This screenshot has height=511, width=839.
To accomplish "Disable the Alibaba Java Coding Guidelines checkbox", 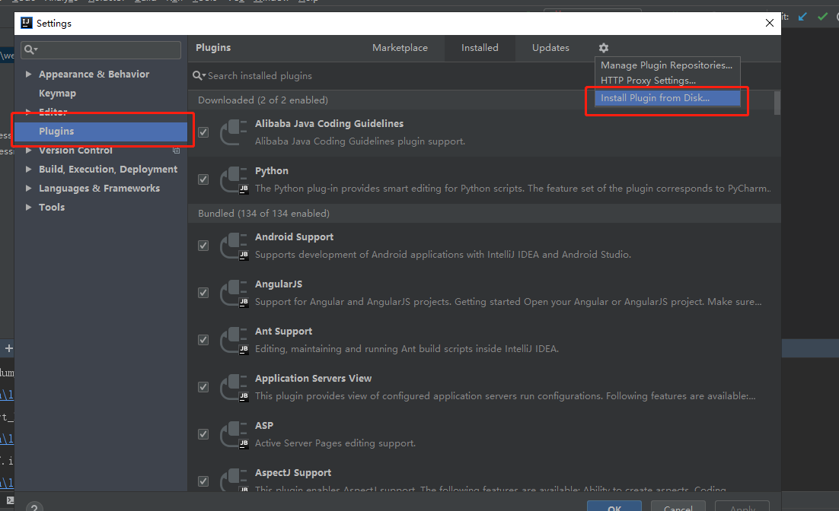I will click(x=203, y=132).
